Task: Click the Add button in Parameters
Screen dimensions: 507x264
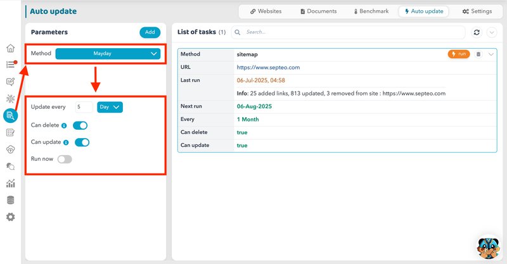Action: (150, 32)
